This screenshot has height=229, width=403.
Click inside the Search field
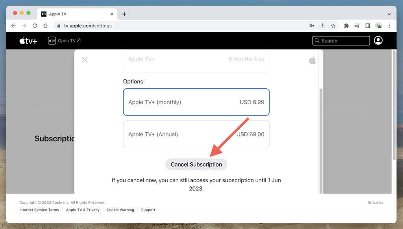point(341,40)
